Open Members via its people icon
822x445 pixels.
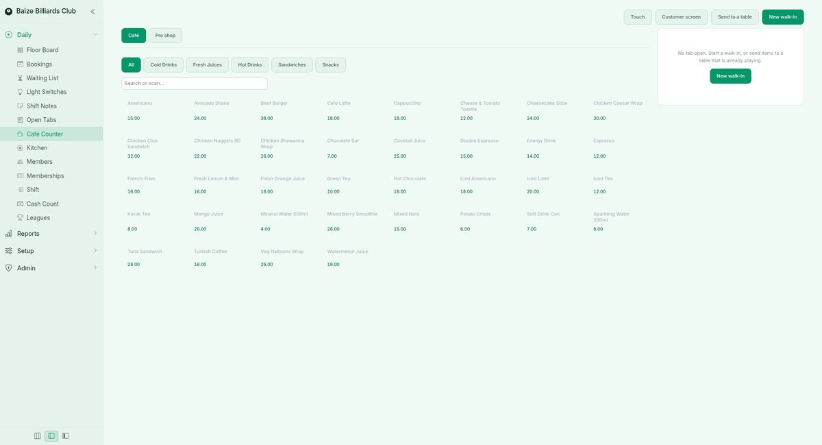point(20,162)
